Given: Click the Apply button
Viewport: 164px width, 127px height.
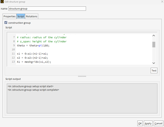Looking at the screenshot, I should (x=148, y=124).
